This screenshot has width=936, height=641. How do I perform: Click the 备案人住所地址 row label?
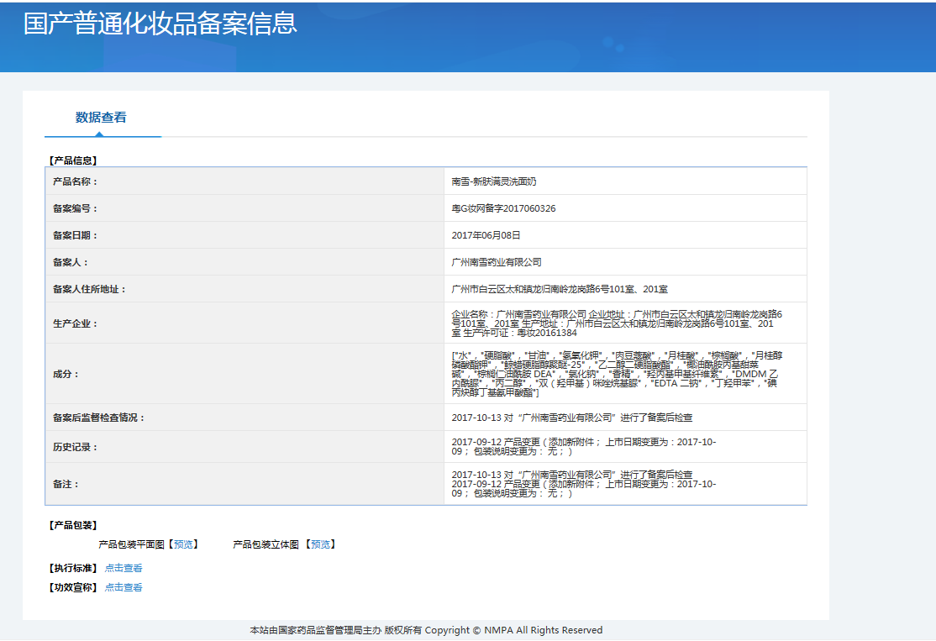click(90, 289)
